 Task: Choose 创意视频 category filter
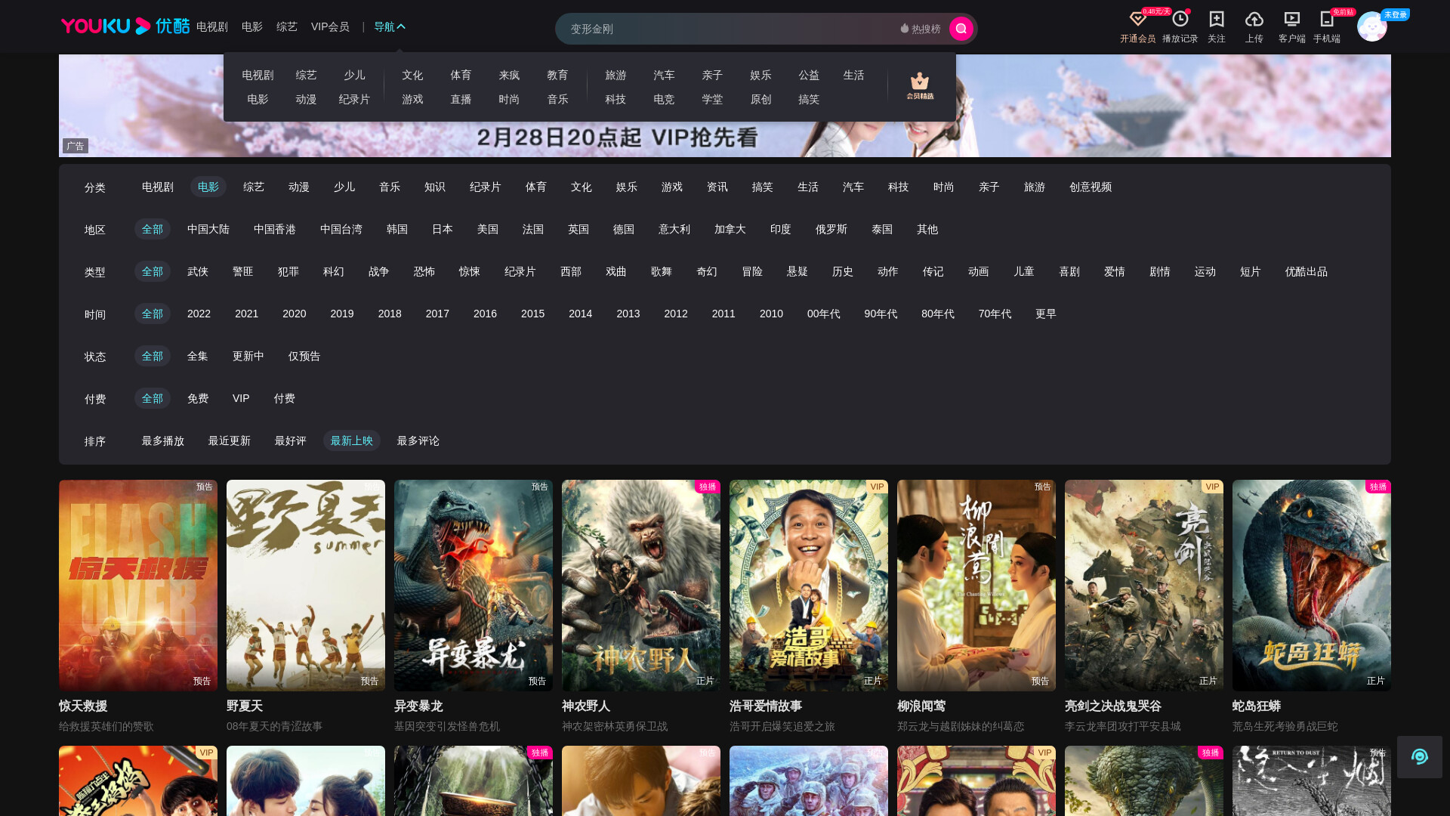coord(1091,187)
